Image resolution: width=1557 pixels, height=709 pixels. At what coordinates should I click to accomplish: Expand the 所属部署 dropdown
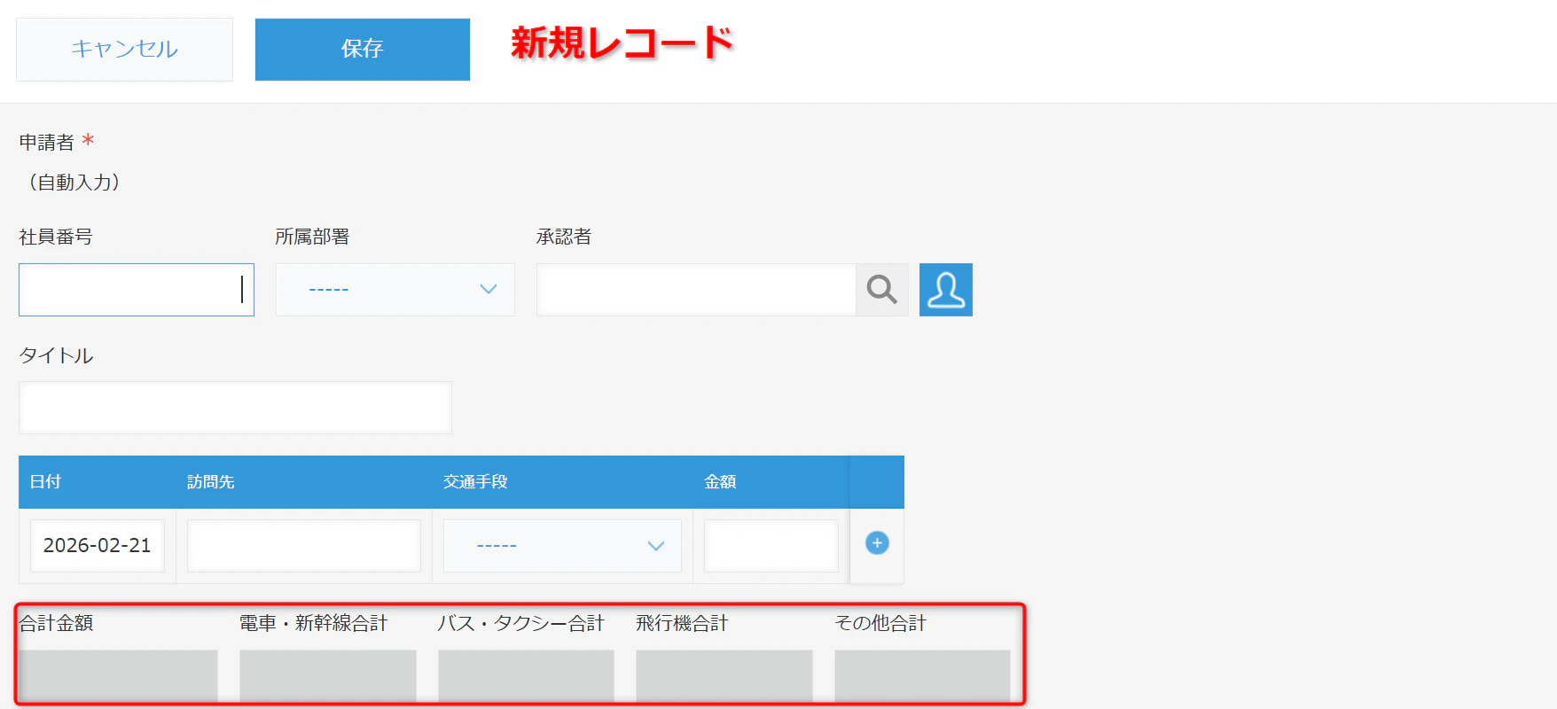coord(395,290)
